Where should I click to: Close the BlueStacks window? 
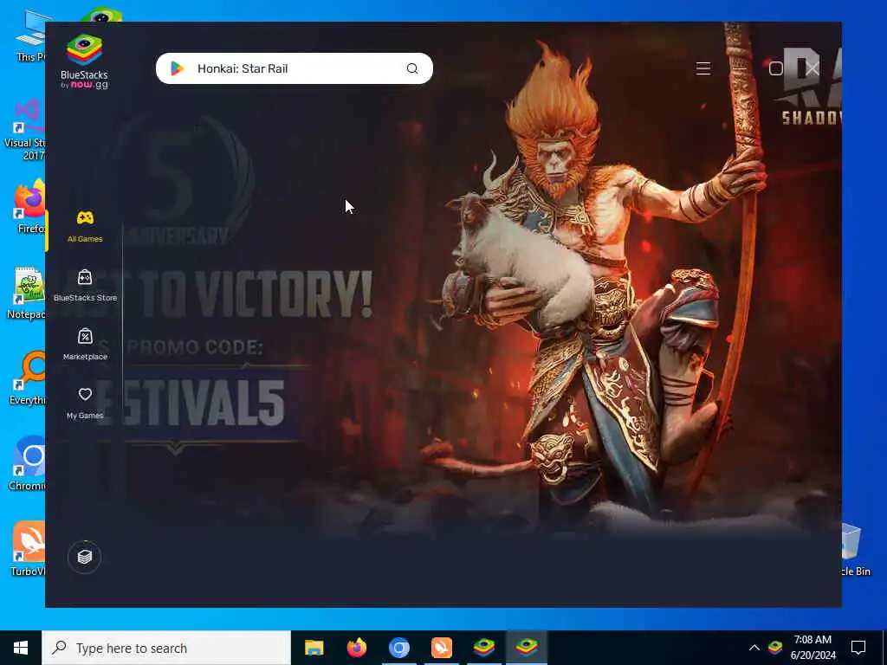813,68
